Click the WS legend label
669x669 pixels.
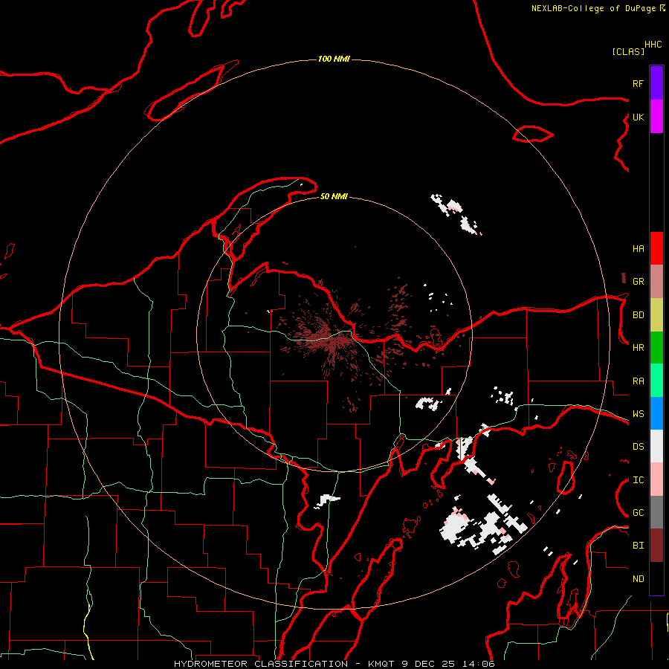coord(638,414)
